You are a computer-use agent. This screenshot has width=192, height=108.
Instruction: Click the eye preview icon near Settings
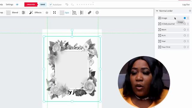pyautogui.click(x=17, y=4)
